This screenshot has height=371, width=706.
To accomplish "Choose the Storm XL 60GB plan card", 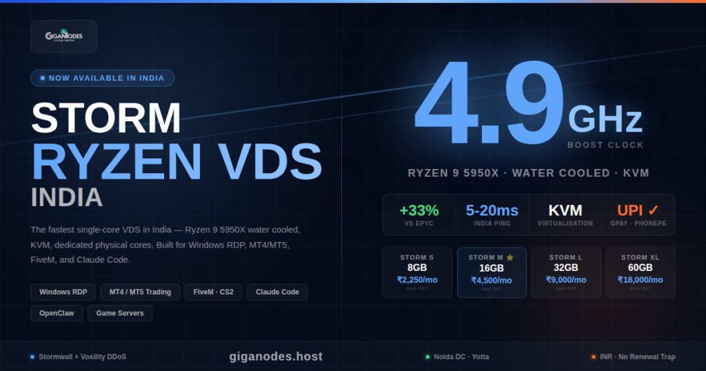I will [x=641, y=272].
